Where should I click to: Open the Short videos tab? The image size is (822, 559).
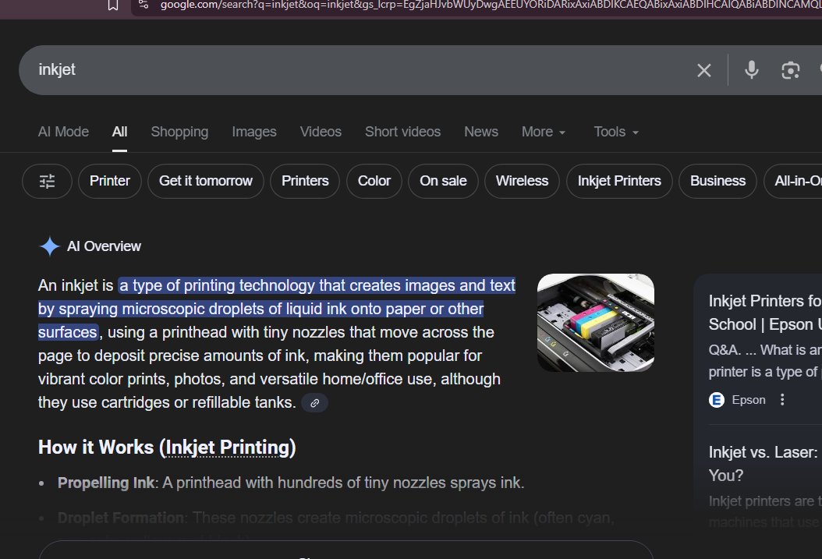tap(402, 132)
